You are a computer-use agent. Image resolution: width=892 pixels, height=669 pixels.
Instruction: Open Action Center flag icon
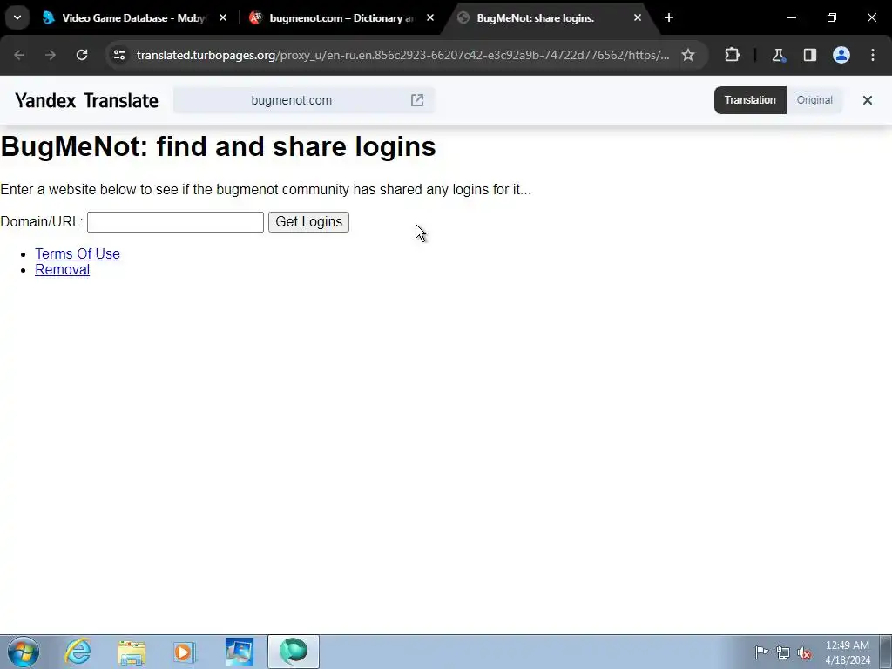coord(761,652)
